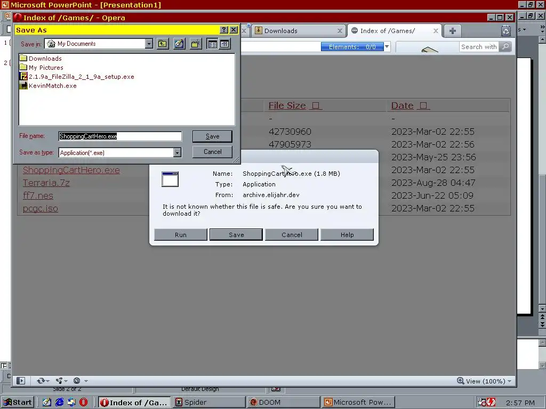Select the My Pictures folder in file list
Screen dimensions: 546x409
[42, 68]
